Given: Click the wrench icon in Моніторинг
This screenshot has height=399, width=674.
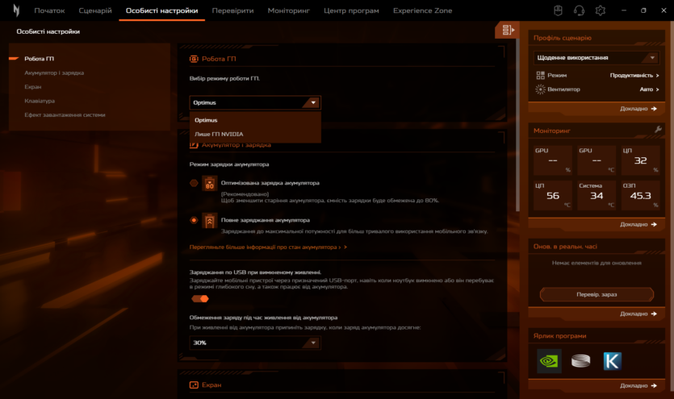Looking at the screenshot, I should (x=658, y=130).
